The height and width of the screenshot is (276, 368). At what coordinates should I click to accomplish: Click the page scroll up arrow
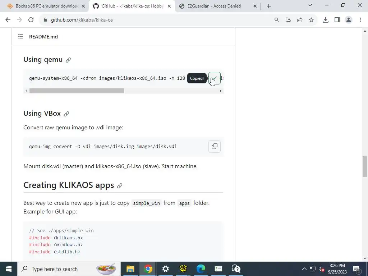coord(365,31)
